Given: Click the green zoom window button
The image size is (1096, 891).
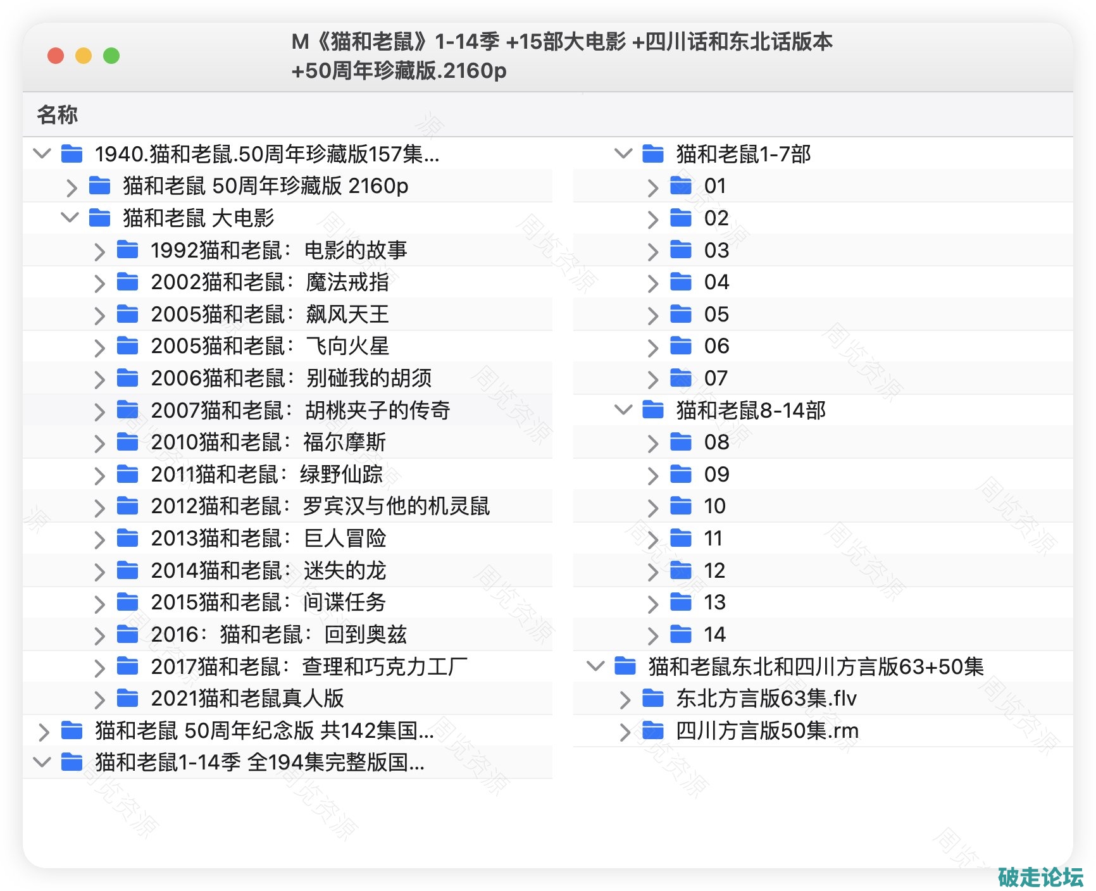Looking at the screenshot, I should click(x=111, y=56).
